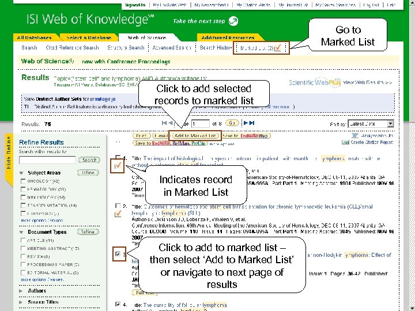
Task: Click more options link under Subject Areas
Action: 42,220
